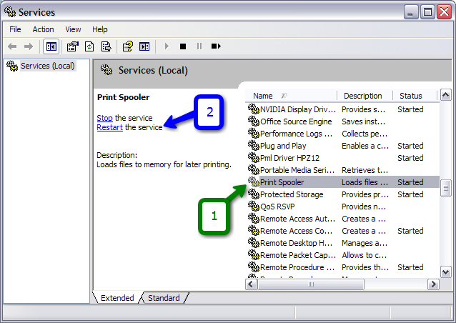
Task: Click the horizontal scrollbar thumb
Action: (311, 284)
